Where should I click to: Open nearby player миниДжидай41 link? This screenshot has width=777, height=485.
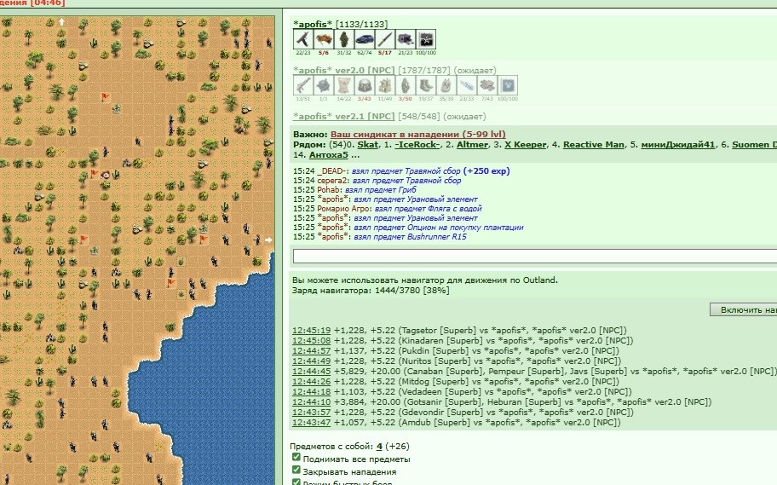[678, 145]
